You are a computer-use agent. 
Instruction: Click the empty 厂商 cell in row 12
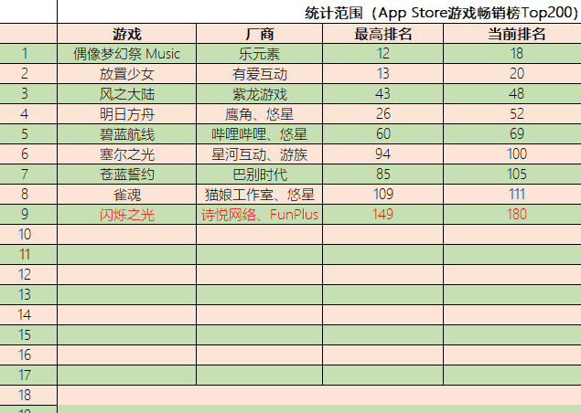click(x=259, y=275)
